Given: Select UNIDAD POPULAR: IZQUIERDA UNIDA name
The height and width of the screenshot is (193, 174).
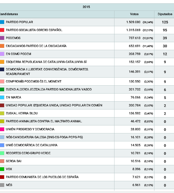Looking at the screenshot, I should pos(54,105).
